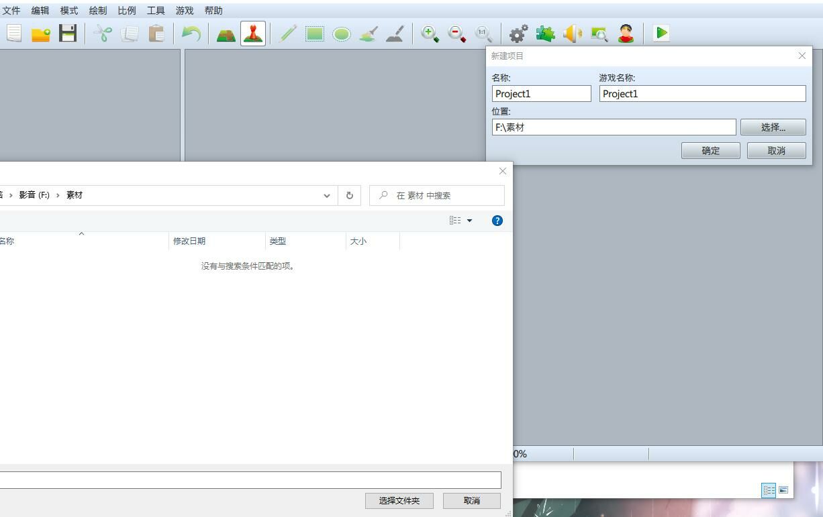Open the 工具 menu
Viewport: 823px width, 517px height.
click(x=156, y=11)
